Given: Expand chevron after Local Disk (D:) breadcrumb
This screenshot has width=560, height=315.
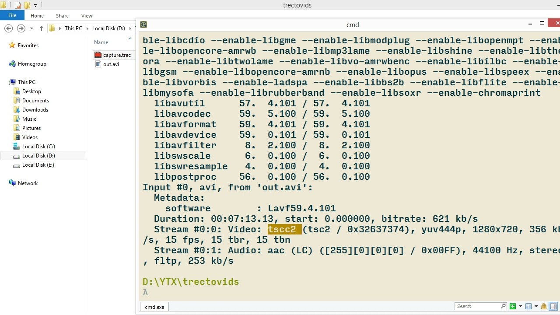Looking at the screenshot, I should click(x=130, y=28).
